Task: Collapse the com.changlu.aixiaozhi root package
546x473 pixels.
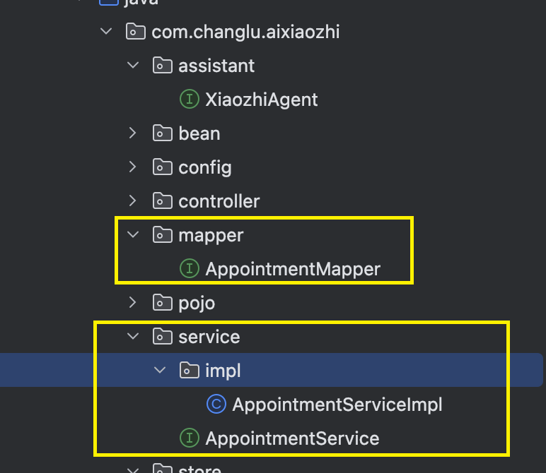Action: point(106,32)
